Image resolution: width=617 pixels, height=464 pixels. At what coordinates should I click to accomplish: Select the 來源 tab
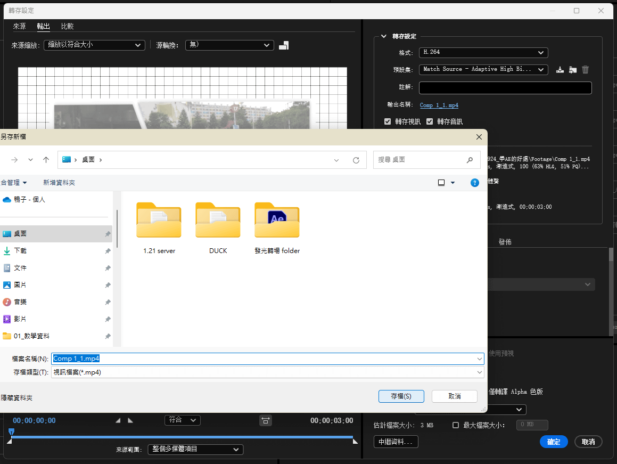pos(19,26)
